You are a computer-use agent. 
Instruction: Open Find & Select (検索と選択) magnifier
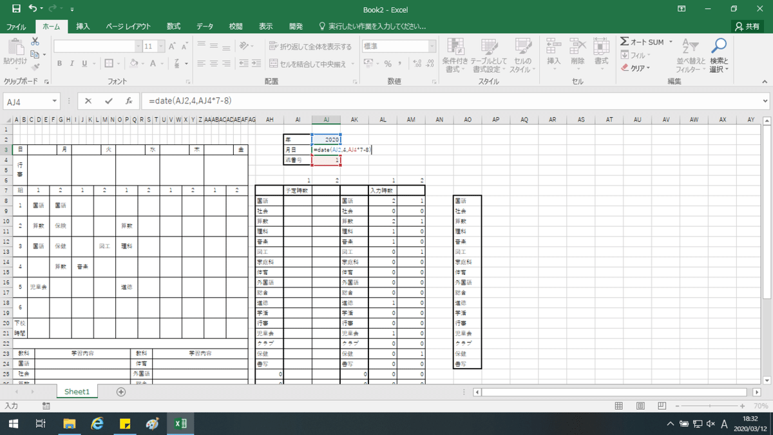[718, 55]
